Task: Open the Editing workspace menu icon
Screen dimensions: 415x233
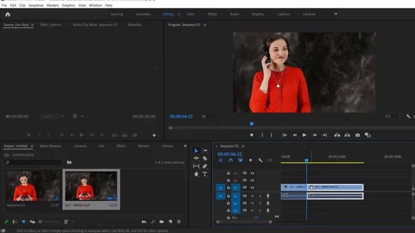Action: (179, 14)
